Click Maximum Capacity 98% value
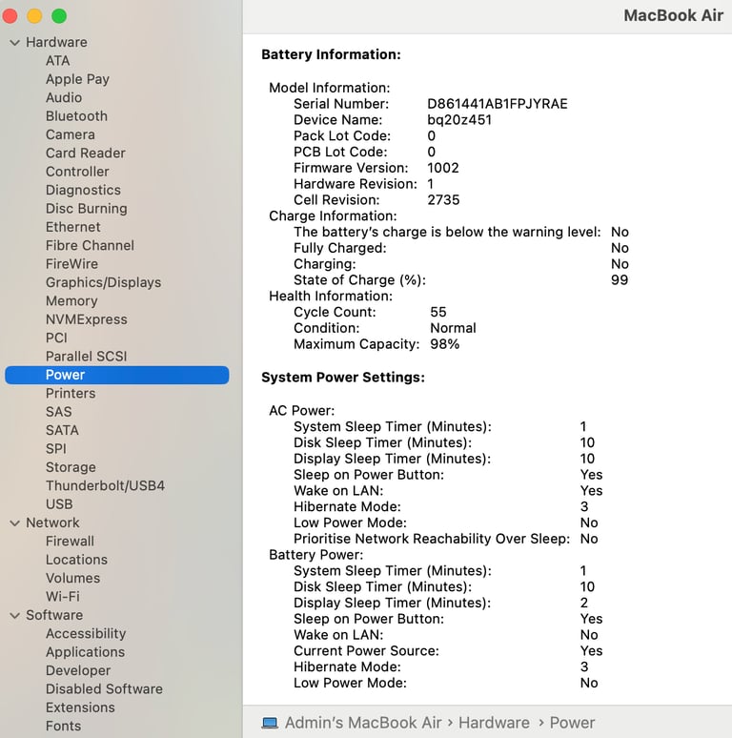 click(444, 343)
